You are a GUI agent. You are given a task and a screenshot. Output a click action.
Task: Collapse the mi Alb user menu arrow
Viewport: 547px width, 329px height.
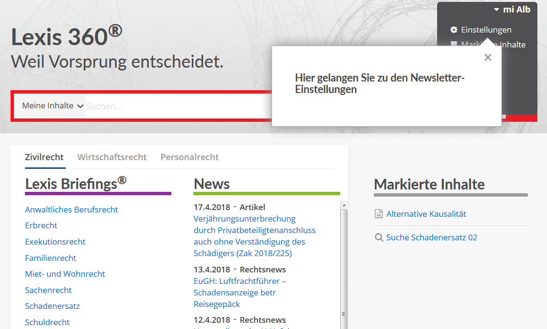[x=497, y=10]
